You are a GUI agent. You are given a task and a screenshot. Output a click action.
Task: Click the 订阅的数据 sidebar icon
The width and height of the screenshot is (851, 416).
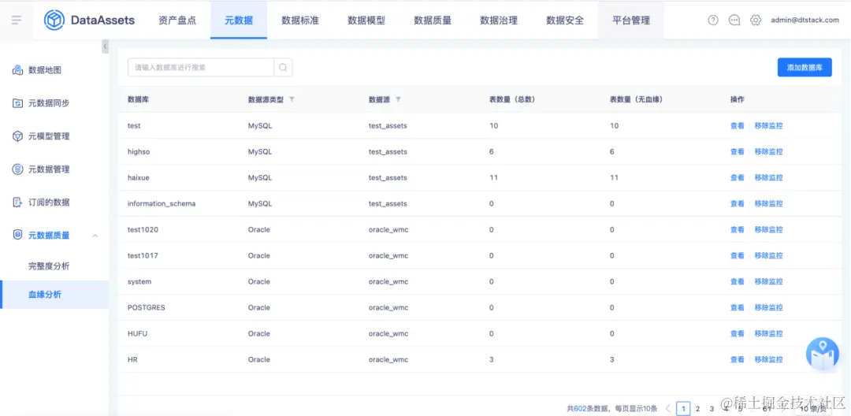pos(17,202)
